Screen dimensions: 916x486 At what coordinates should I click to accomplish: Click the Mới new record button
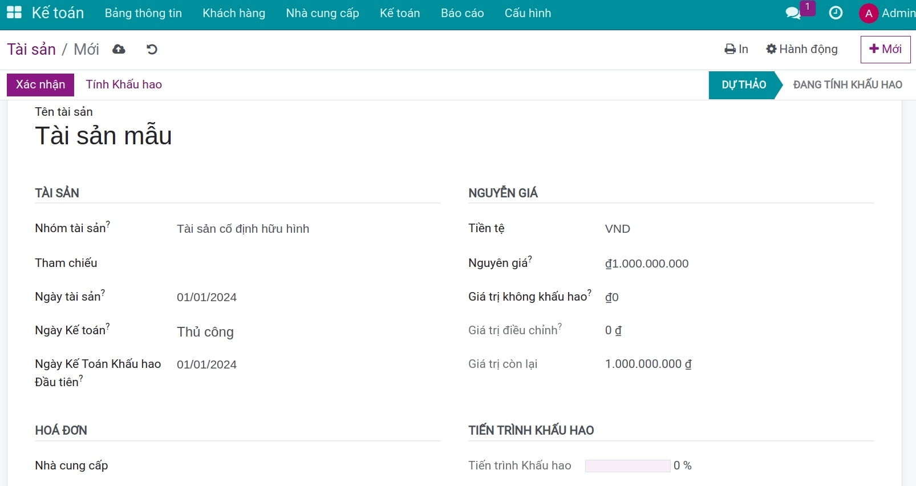(885, 49)
